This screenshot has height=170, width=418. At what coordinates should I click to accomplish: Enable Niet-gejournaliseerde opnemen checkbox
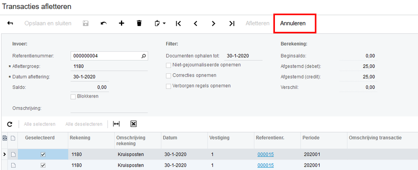[169, 65]
